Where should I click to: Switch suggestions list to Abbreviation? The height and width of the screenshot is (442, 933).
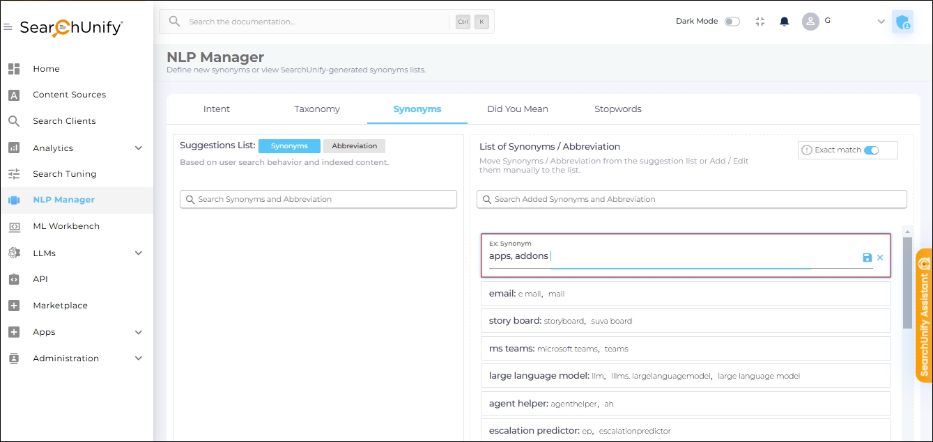354,146
